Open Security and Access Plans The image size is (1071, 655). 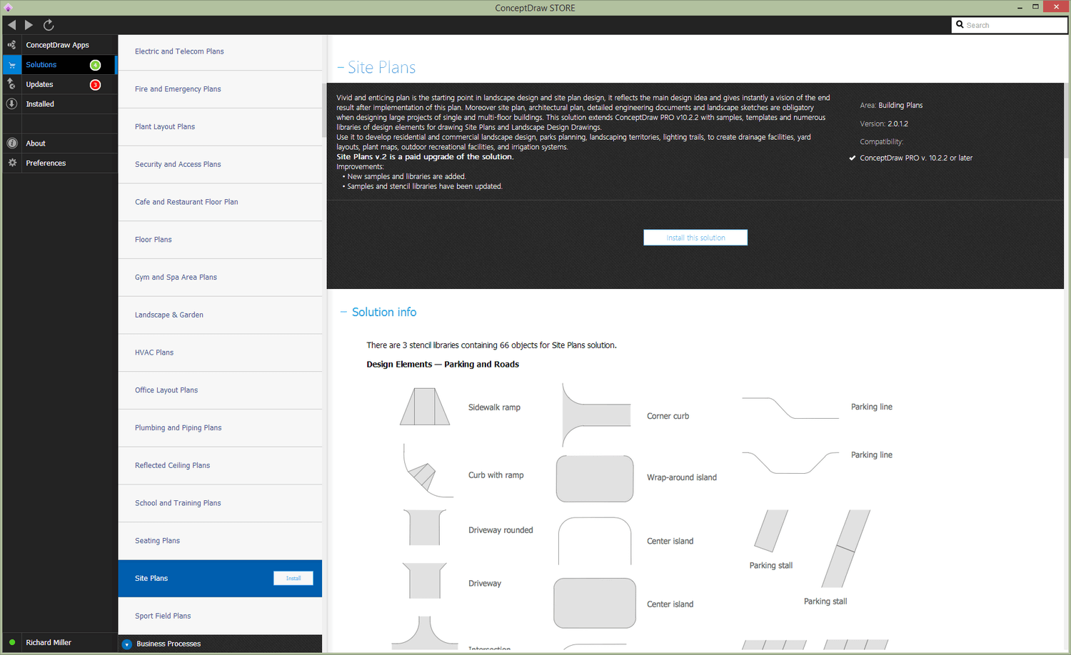(220, 165)
